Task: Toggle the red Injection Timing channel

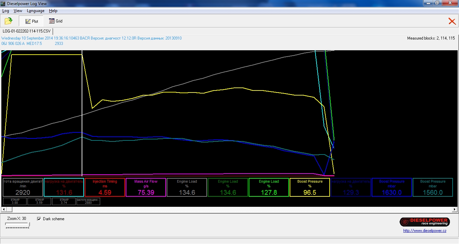Action: click(x=105, y=187)
